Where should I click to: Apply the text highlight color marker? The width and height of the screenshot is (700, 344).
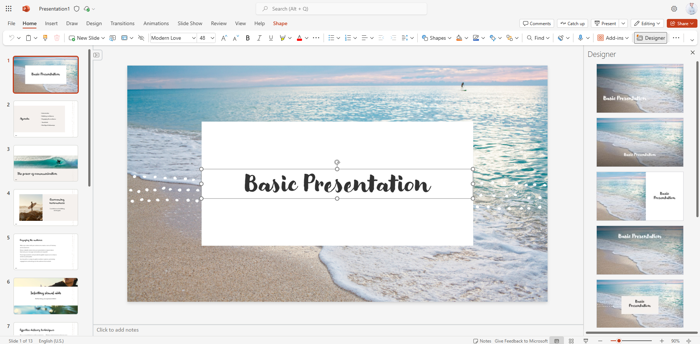tap(282, 38)
